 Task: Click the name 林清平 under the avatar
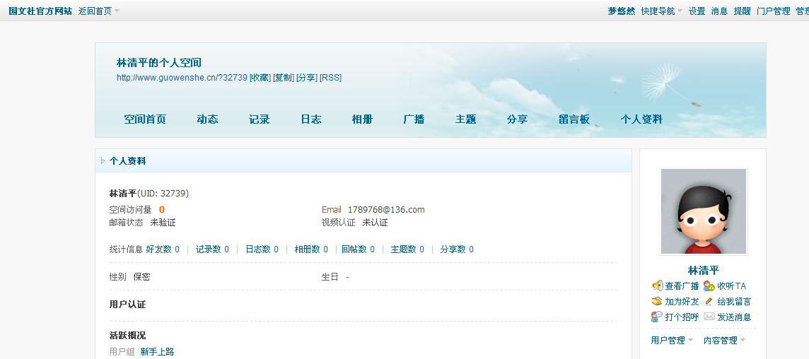click(x=704, y=270)
